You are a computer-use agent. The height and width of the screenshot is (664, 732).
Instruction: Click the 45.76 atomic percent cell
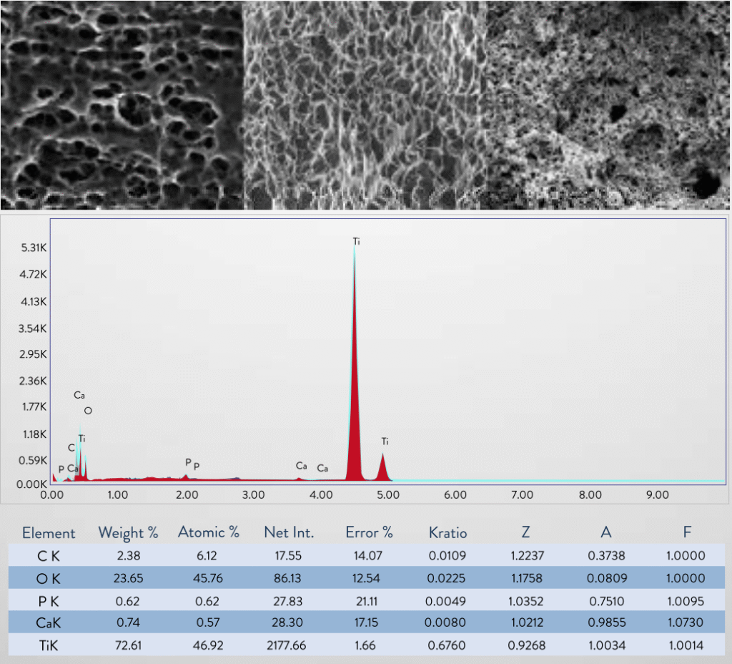[x=208, y=578]
